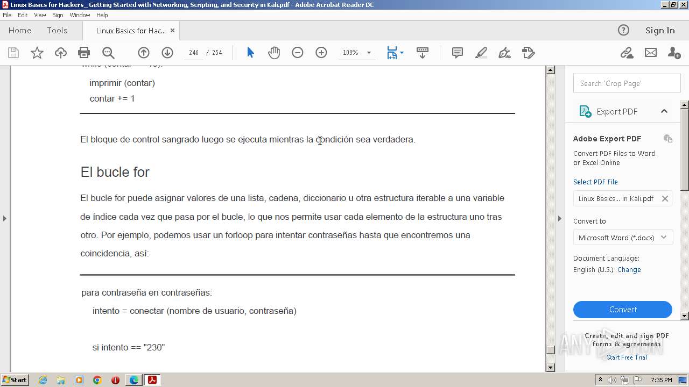Click document scrollbar down arrow
The height and width of the screenshot is (387, 689).
click(x=550, y=368)
